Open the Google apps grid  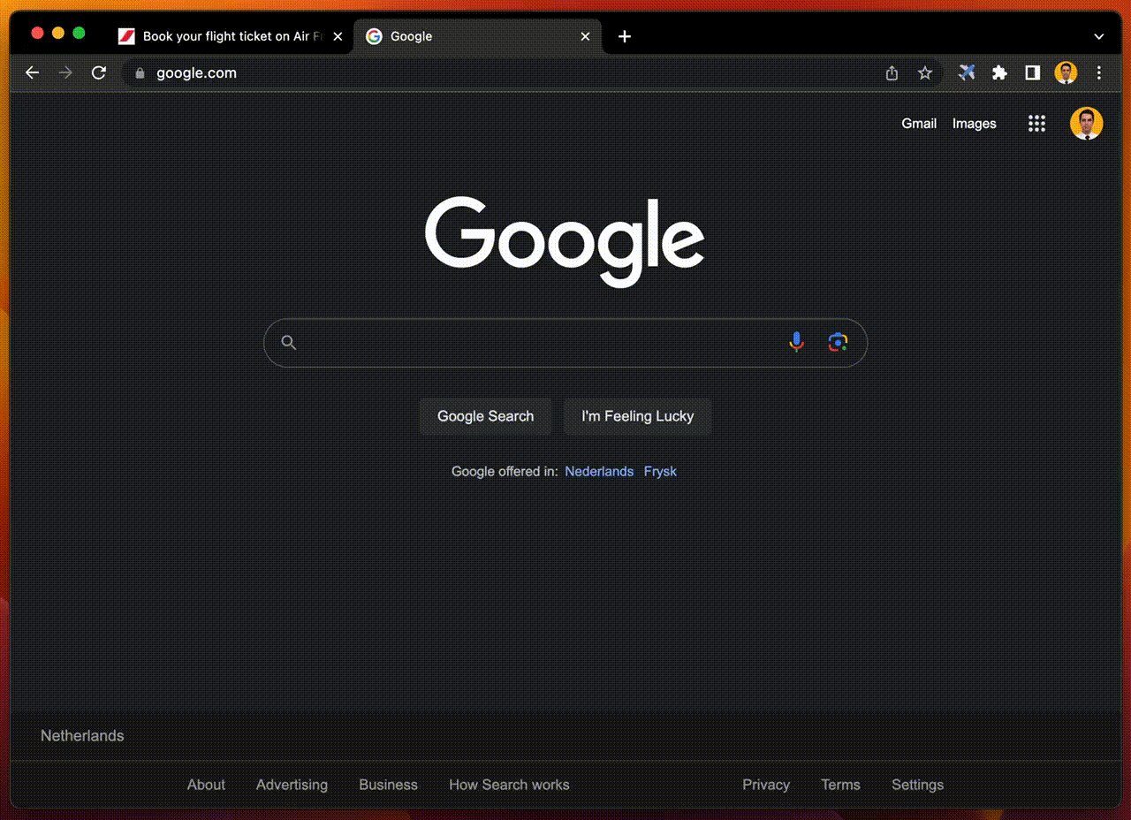coord(1036,124)
